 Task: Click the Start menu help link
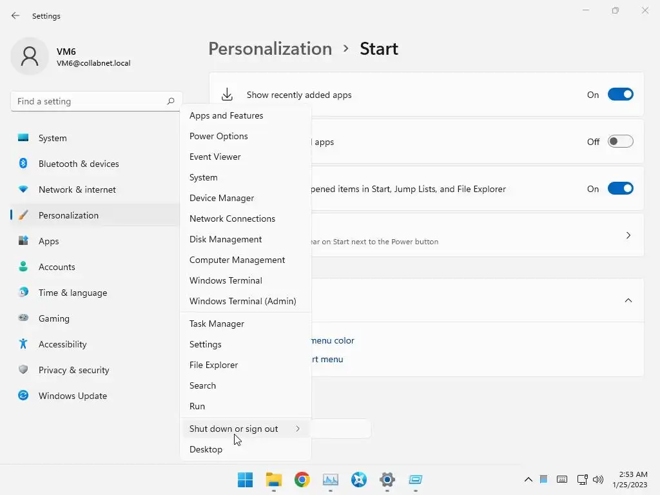coord(327,359)
